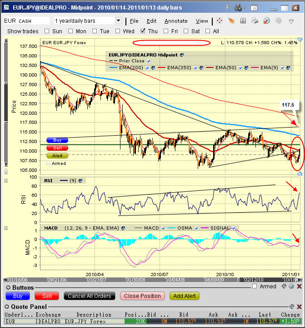This screenshot has height=328, width=305.
Task: Collapse the Buttons panel section
Action: click(8, 287)
